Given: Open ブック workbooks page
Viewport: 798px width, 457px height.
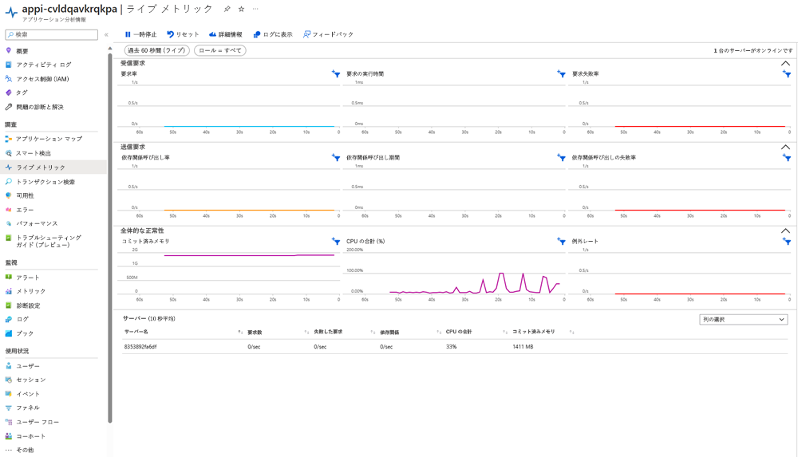Looking at the screenshot, I should click(x=25, y=333).
